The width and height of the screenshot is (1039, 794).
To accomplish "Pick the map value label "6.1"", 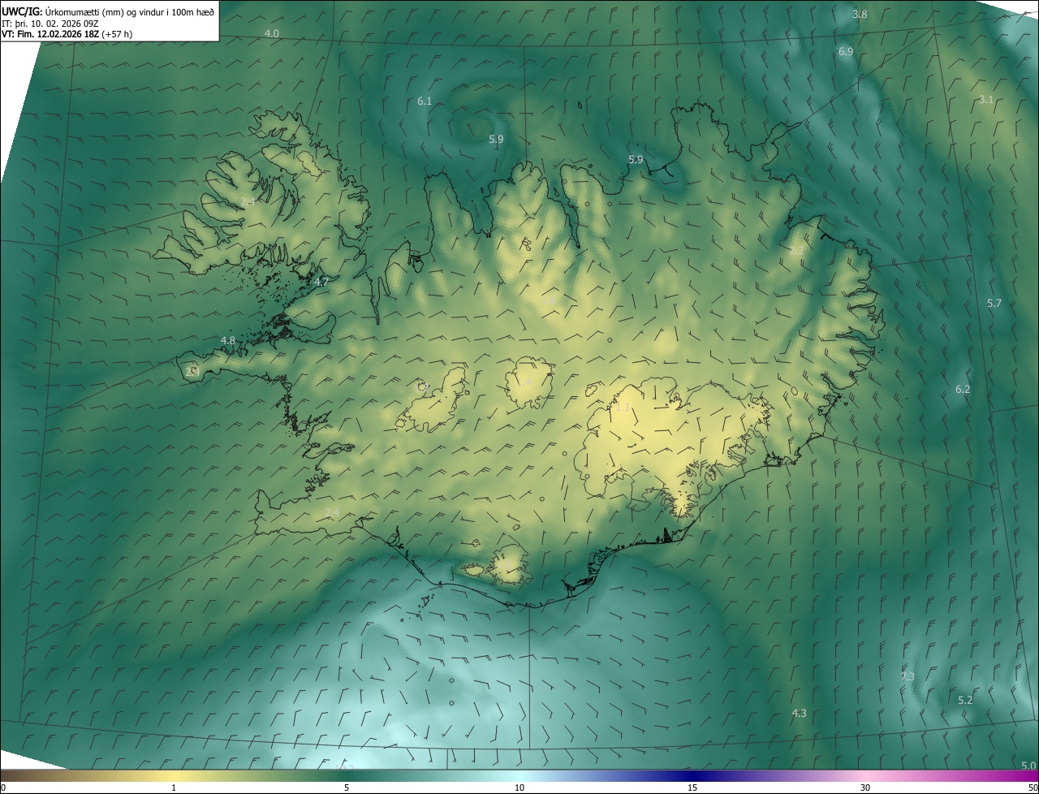I will 425,101.
